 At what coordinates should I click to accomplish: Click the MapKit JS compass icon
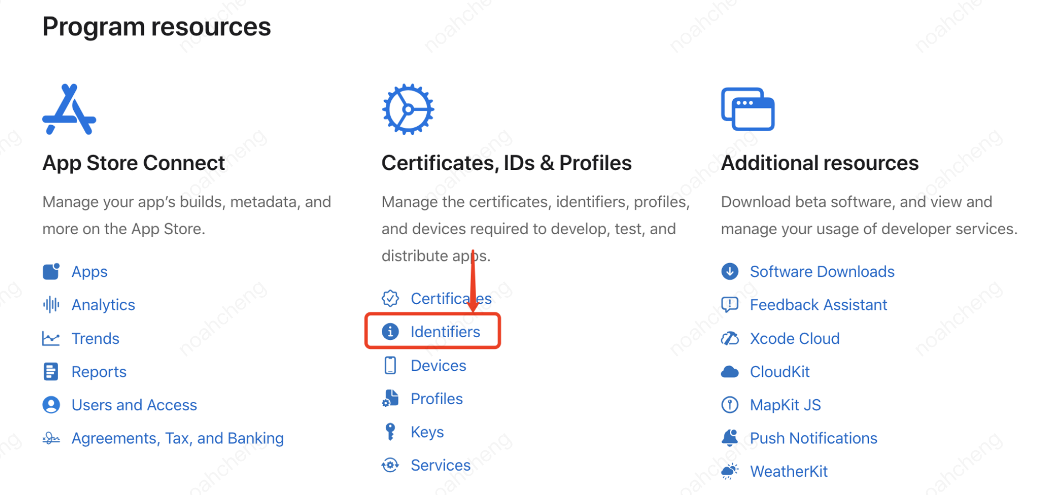730,405
